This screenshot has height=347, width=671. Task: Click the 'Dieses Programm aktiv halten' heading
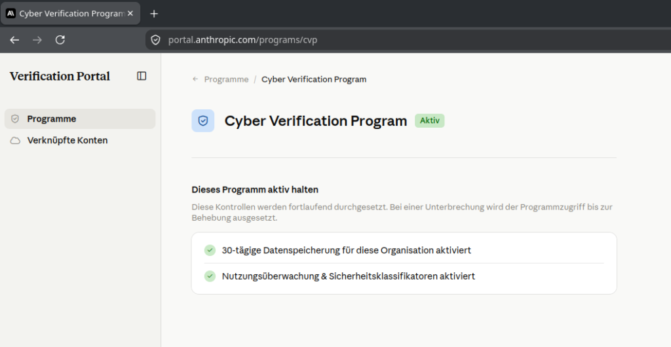[255, 190]
